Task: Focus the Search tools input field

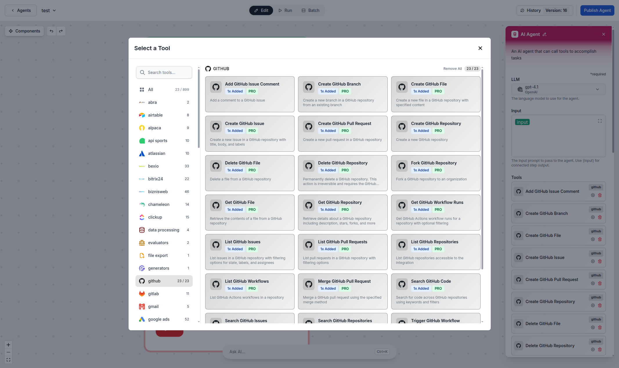Action: click(164, 72)
